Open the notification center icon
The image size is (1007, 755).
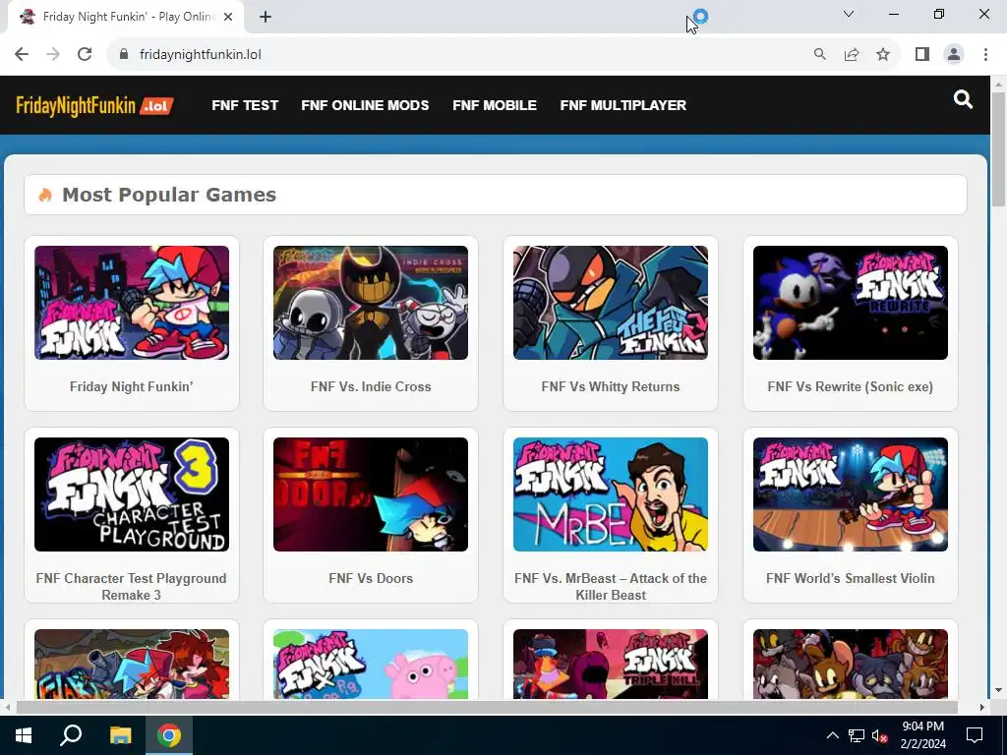click(x=975, y=735)
